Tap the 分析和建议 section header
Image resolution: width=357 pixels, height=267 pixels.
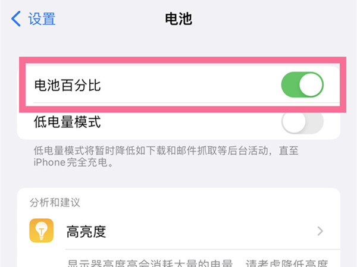(x=55, y=202)
